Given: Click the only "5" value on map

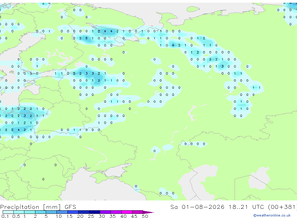Looking at the screenshot, I should pyautogui.click(x=86, y=38).
